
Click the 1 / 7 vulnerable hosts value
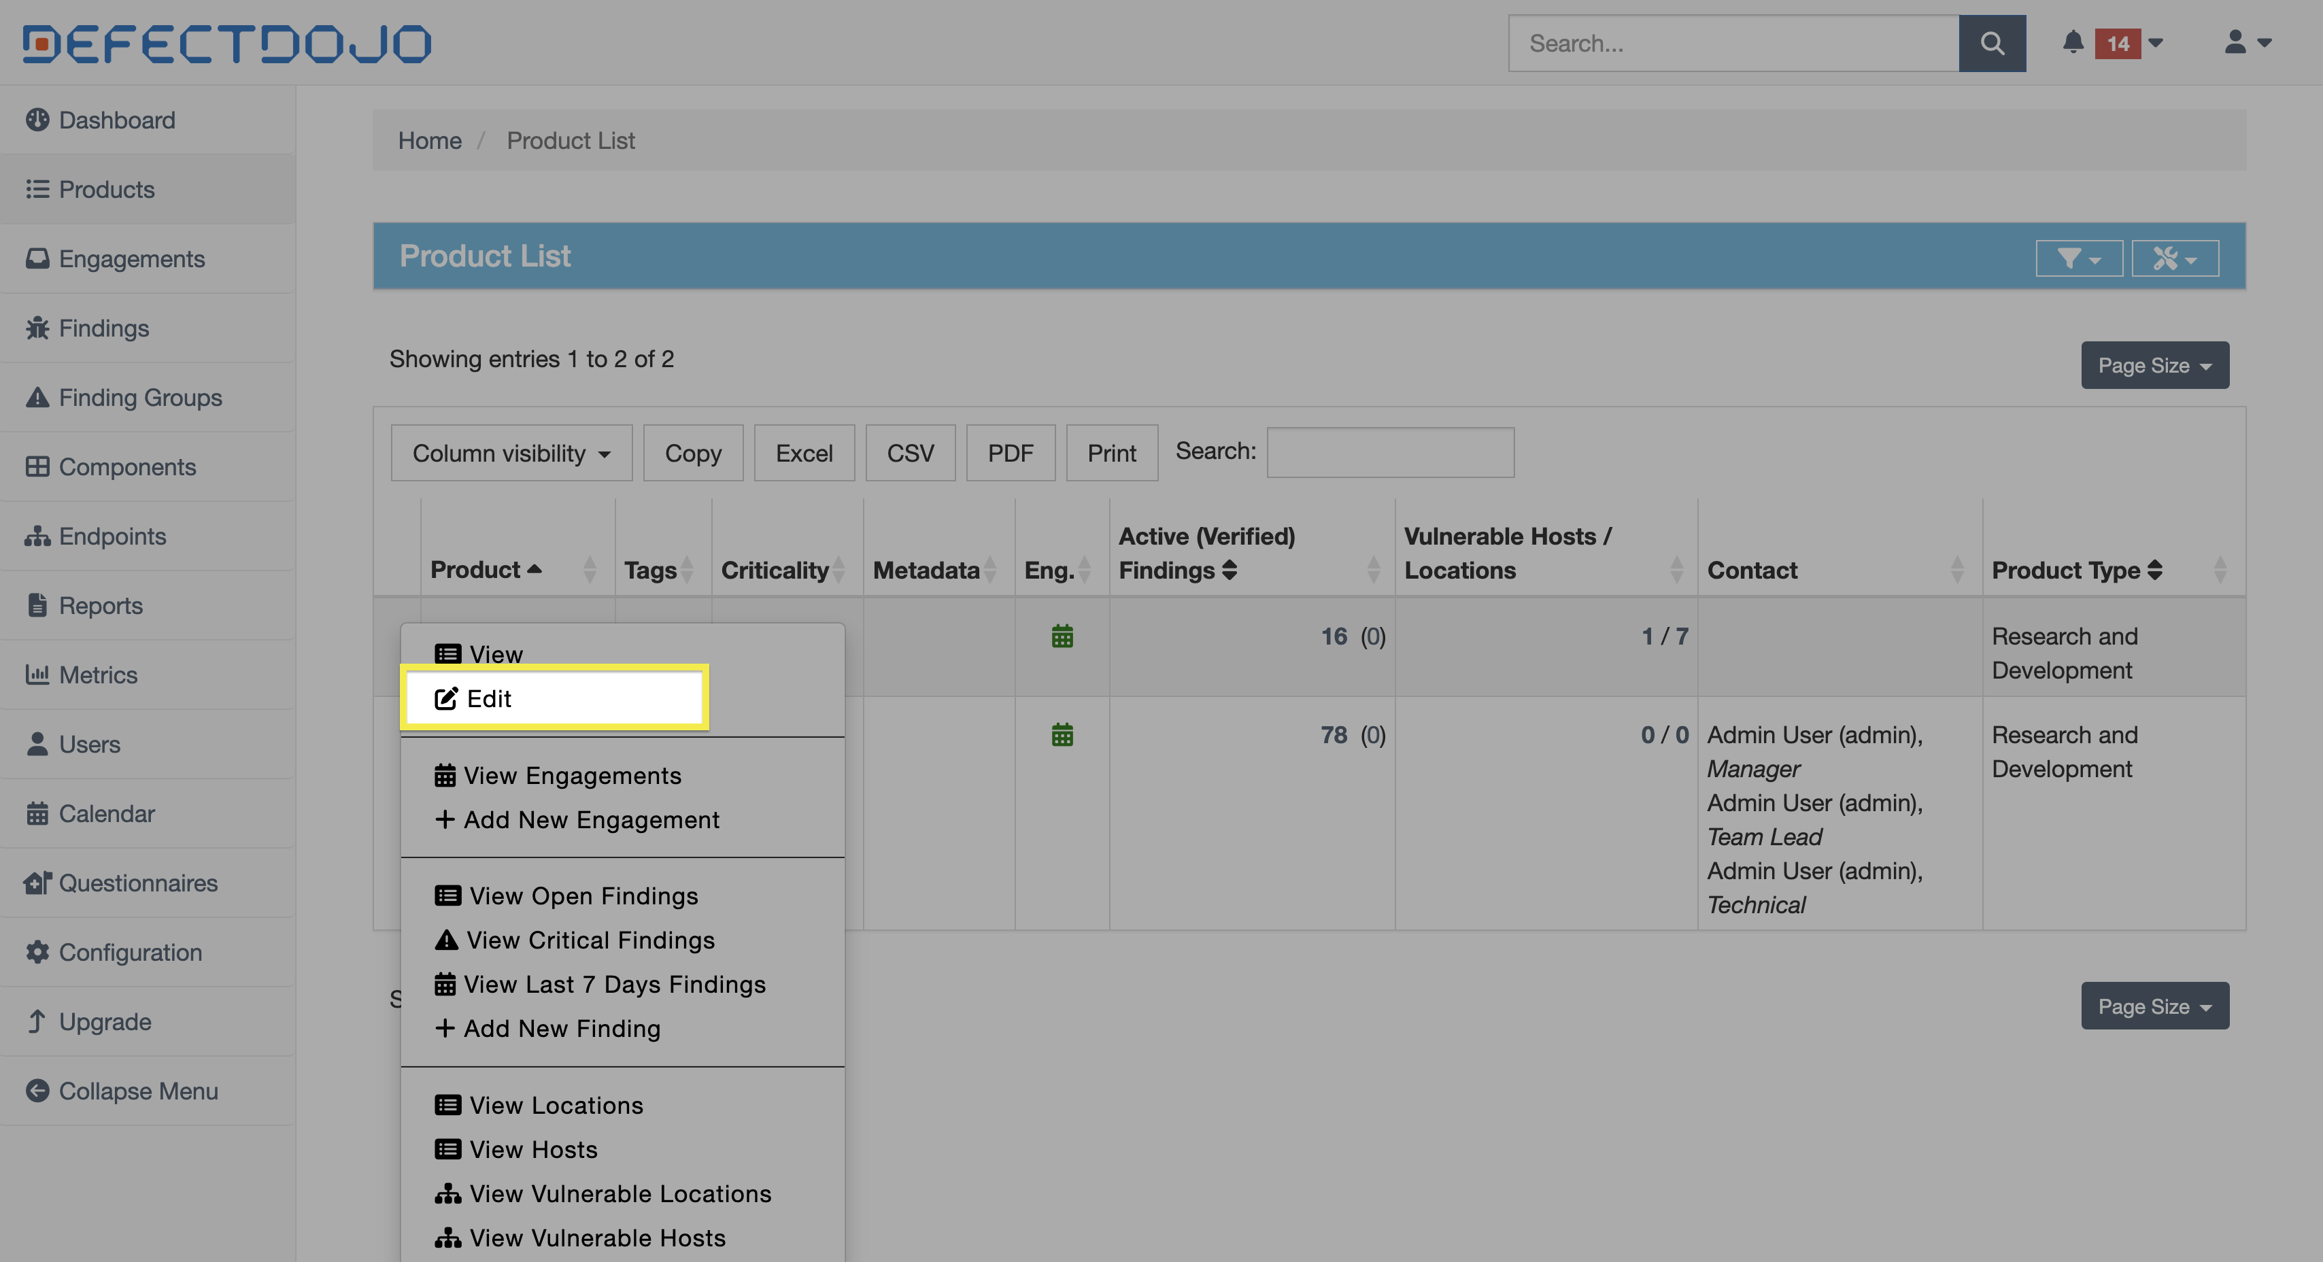(1665, 636)
